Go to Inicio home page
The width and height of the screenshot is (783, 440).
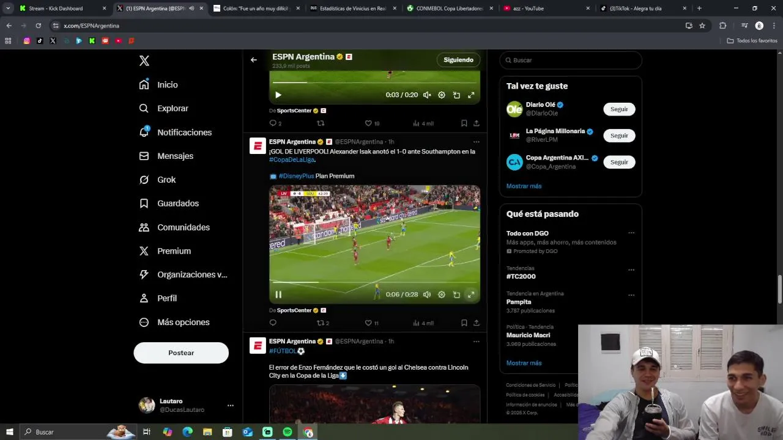point(159,85)
